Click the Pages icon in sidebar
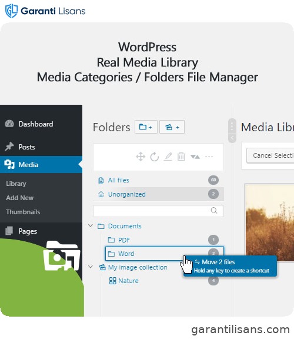The width and height of the screenshot is (294, 339). (9, 231)
